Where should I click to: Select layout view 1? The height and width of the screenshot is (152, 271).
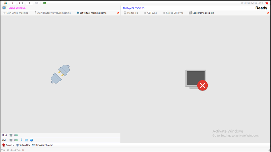[x=13, y=3]
